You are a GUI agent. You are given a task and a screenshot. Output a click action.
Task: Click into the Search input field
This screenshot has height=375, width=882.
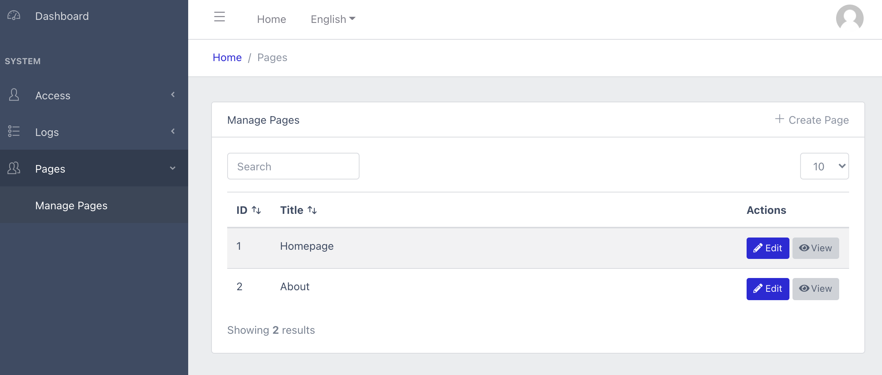tap(293, 166)
